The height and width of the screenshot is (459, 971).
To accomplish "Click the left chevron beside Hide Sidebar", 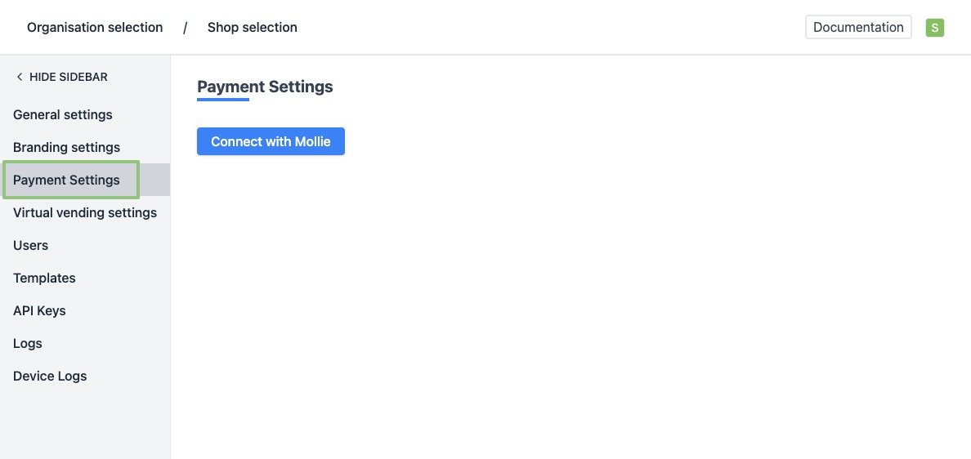I will (x=20, y=77).
